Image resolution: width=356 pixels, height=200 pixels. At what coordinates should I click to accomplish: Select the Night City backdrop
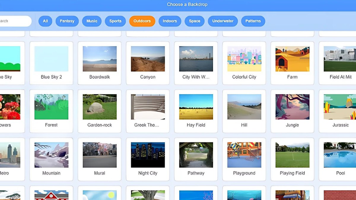point(148,159)
